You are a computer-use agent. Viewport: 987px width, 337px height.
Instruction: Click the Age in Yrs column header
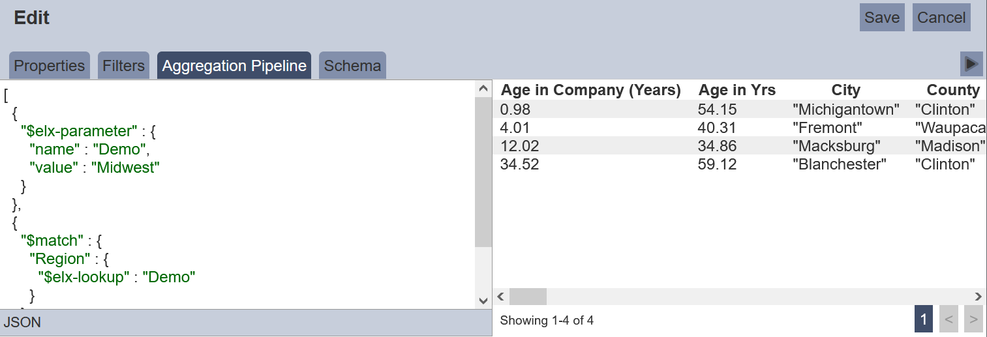point(737,90)
